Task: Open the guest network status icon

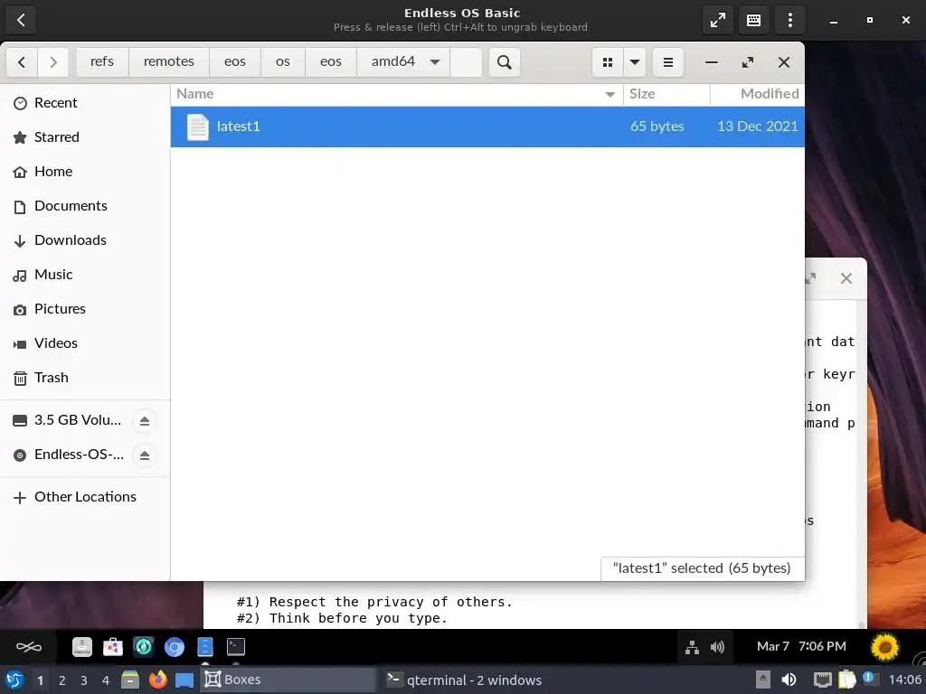Action: tap(692, 647)
